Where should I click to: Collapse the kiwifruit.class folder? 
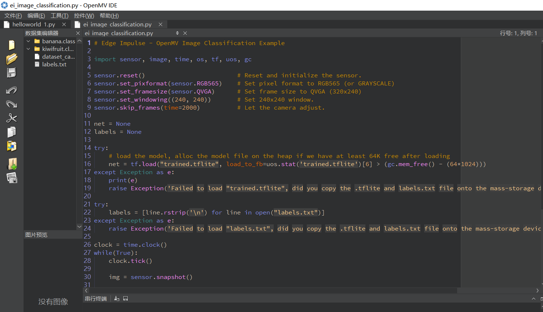click(28, 49)
